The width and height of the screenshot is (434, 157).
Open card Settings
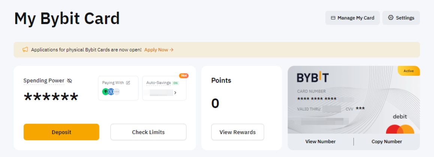tap(401, 18)
